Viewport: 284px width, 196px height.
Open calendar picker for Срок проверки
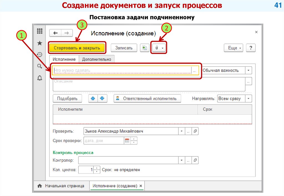point(127,141)
